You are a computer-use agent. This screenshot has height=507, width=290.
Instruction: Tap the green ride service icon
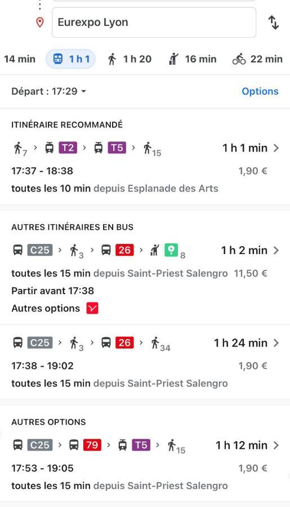point(171,250)
